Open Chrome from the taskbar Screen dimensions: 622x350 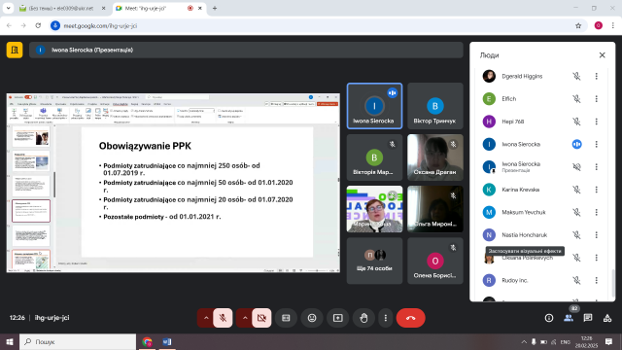coord(147,341)
